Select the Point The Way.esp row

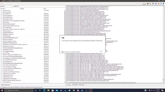click(x=33, y=70)
